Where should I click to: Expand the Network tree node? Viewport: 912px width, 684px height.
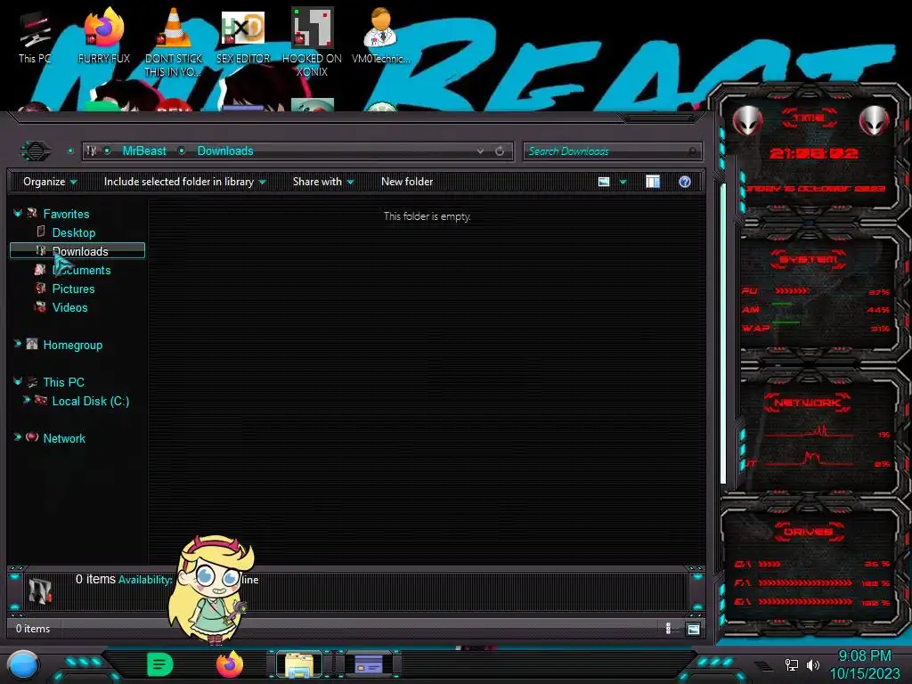[x=18, y=436]
